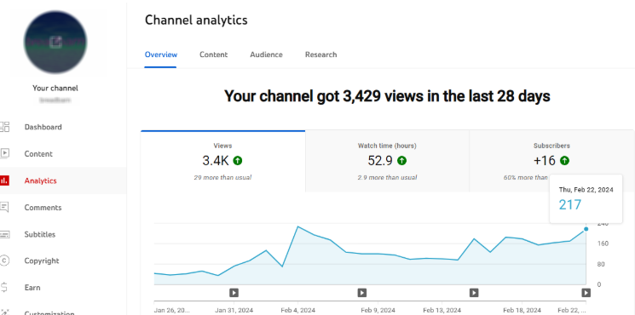
Task: Go to Dashboard in the sidebar
Action: point(43,127)
